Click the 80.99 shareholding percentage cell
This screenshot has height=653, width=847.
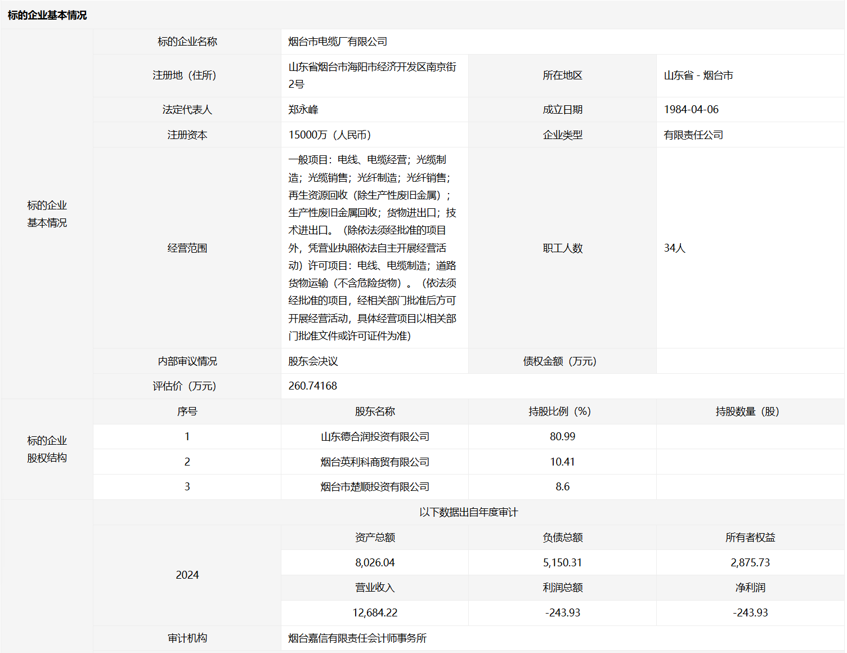click(x=562, y=437)
